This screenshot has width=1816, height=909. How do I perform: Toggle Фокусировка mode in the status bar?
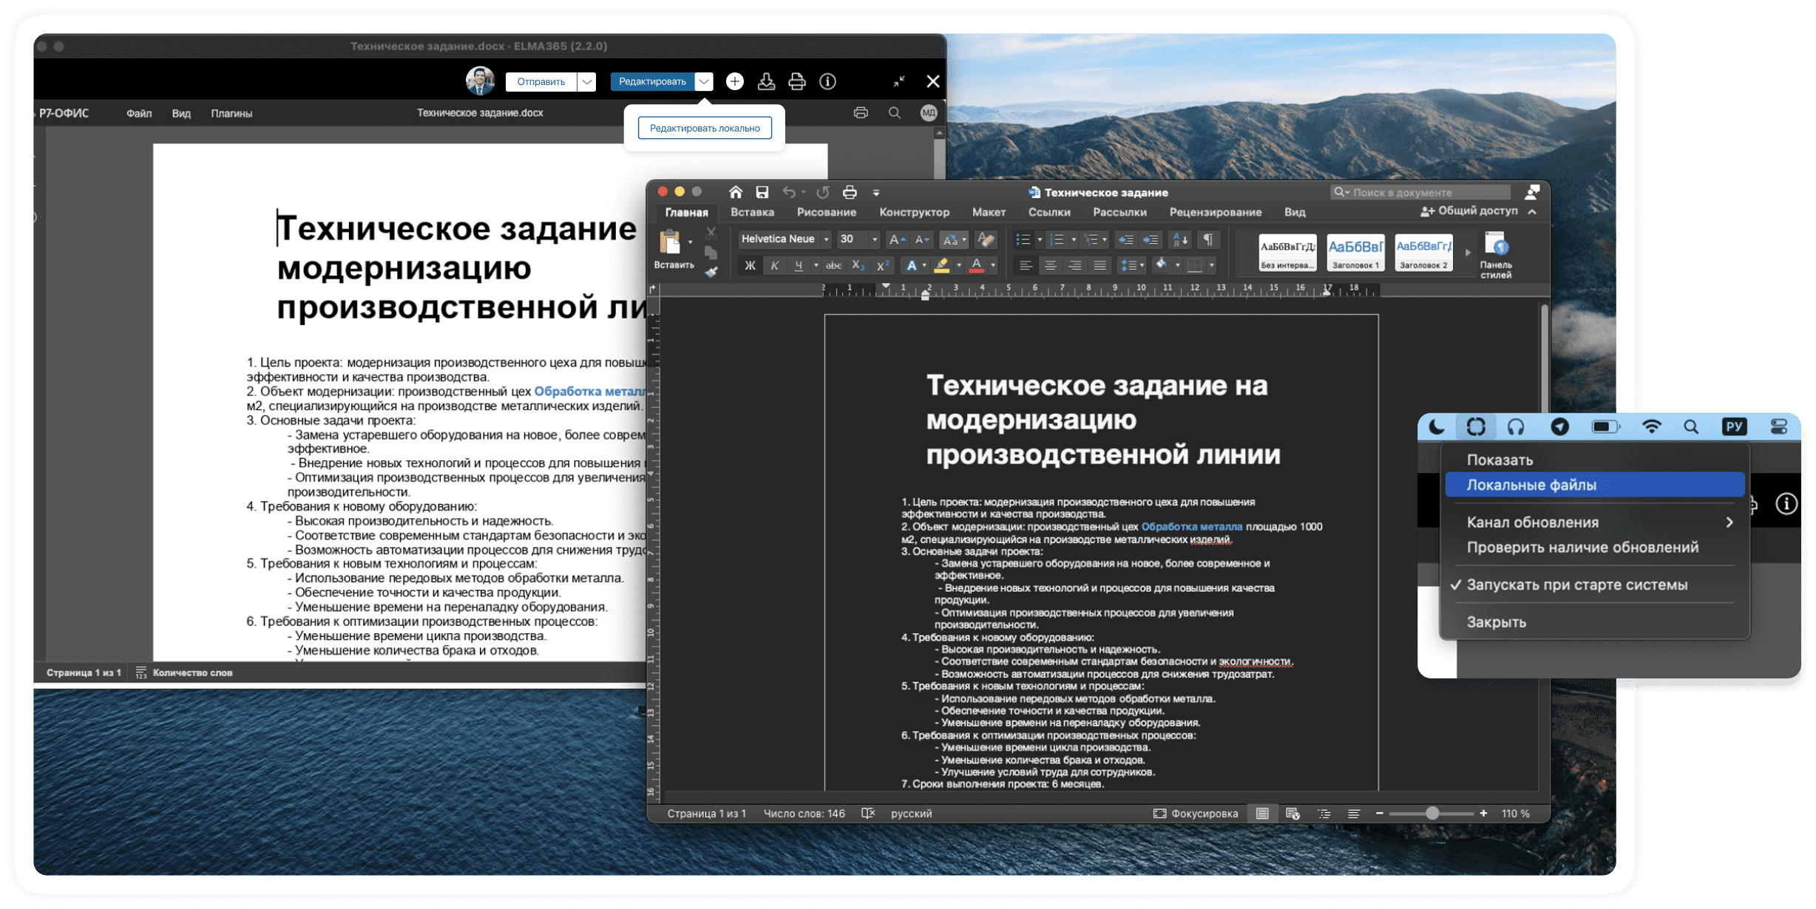tap(1195, 813)
